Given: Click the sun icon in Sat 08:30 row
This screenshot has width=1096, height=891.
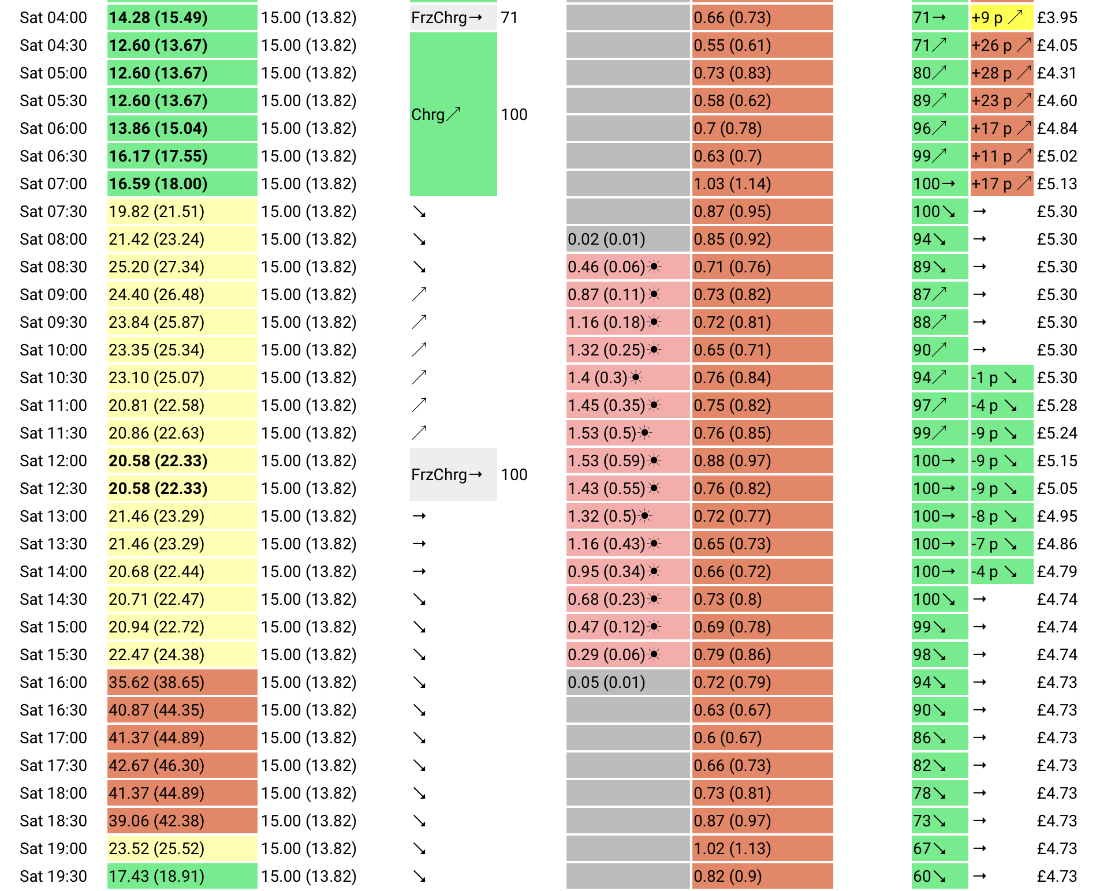Looking at the screenshot, I should coord(654,267).
